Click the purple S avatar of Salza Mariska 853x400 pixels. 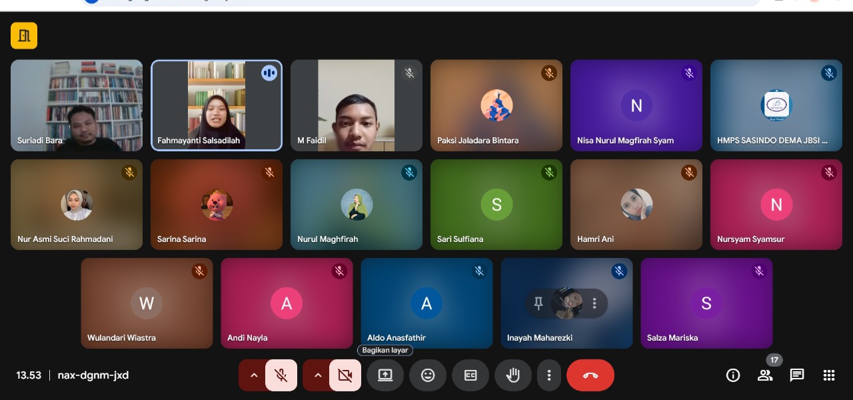(x=706, y=303)
